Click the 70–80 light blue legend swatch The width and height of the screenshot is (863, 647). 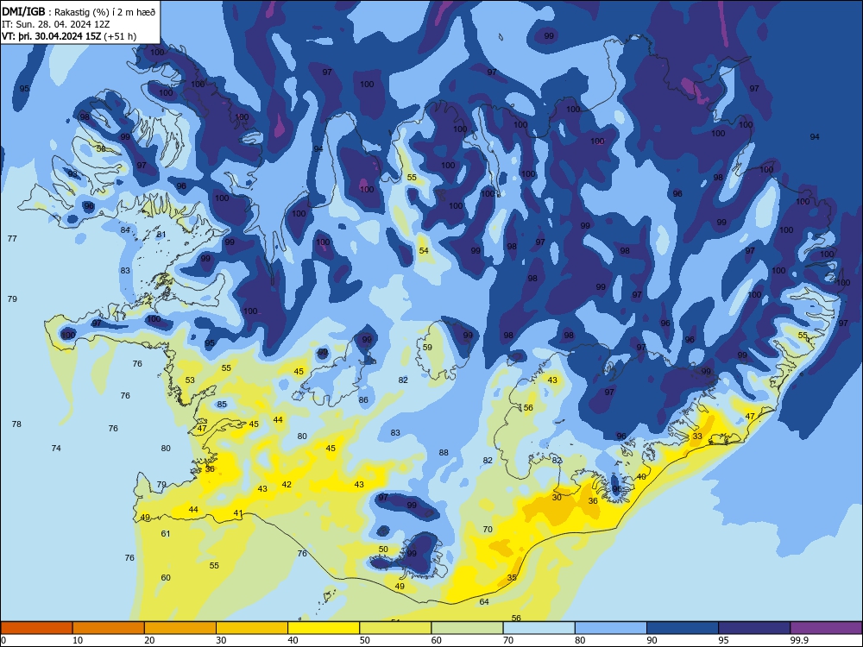tap(539, 628)
